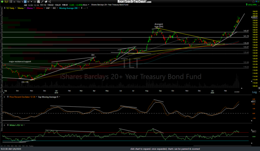Open the Price Percent Oscillator 12 26 dropdown
Viewport: 260px width, 151px height.
37,97
